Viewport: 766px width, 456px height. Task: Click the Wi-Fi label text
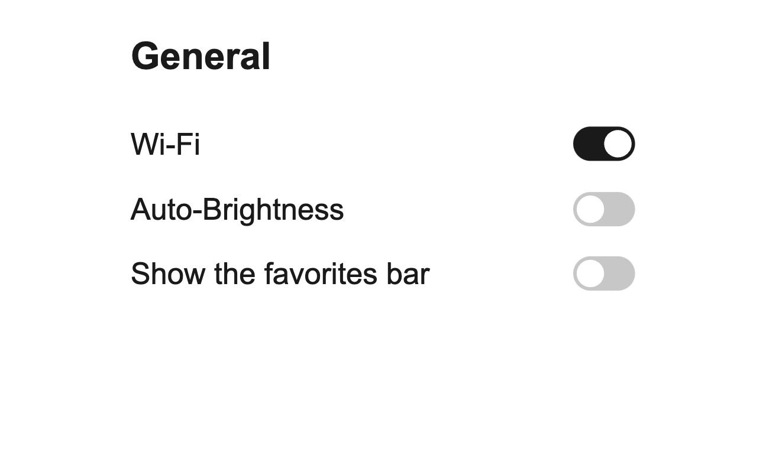(165, 144)
